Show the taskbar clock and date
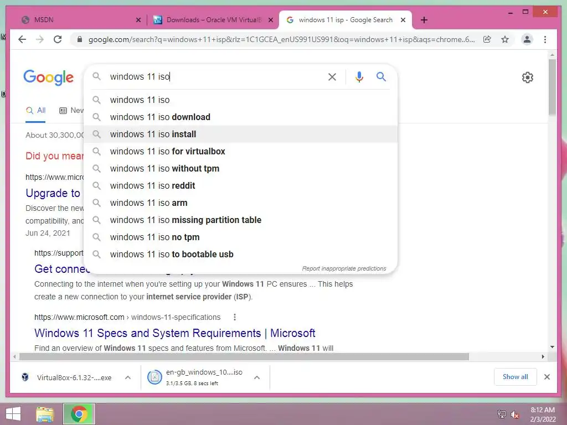The image size is (567, 425). coord(543,414)
